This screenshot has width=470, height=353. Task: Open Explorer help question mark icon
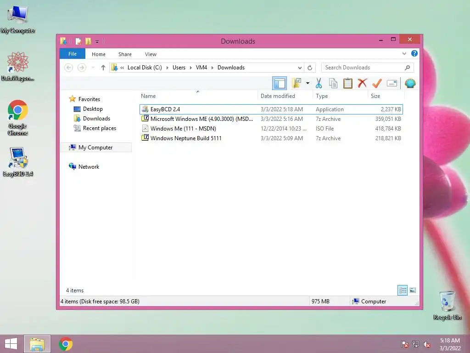pyautogui.click(x=414, y=53)
